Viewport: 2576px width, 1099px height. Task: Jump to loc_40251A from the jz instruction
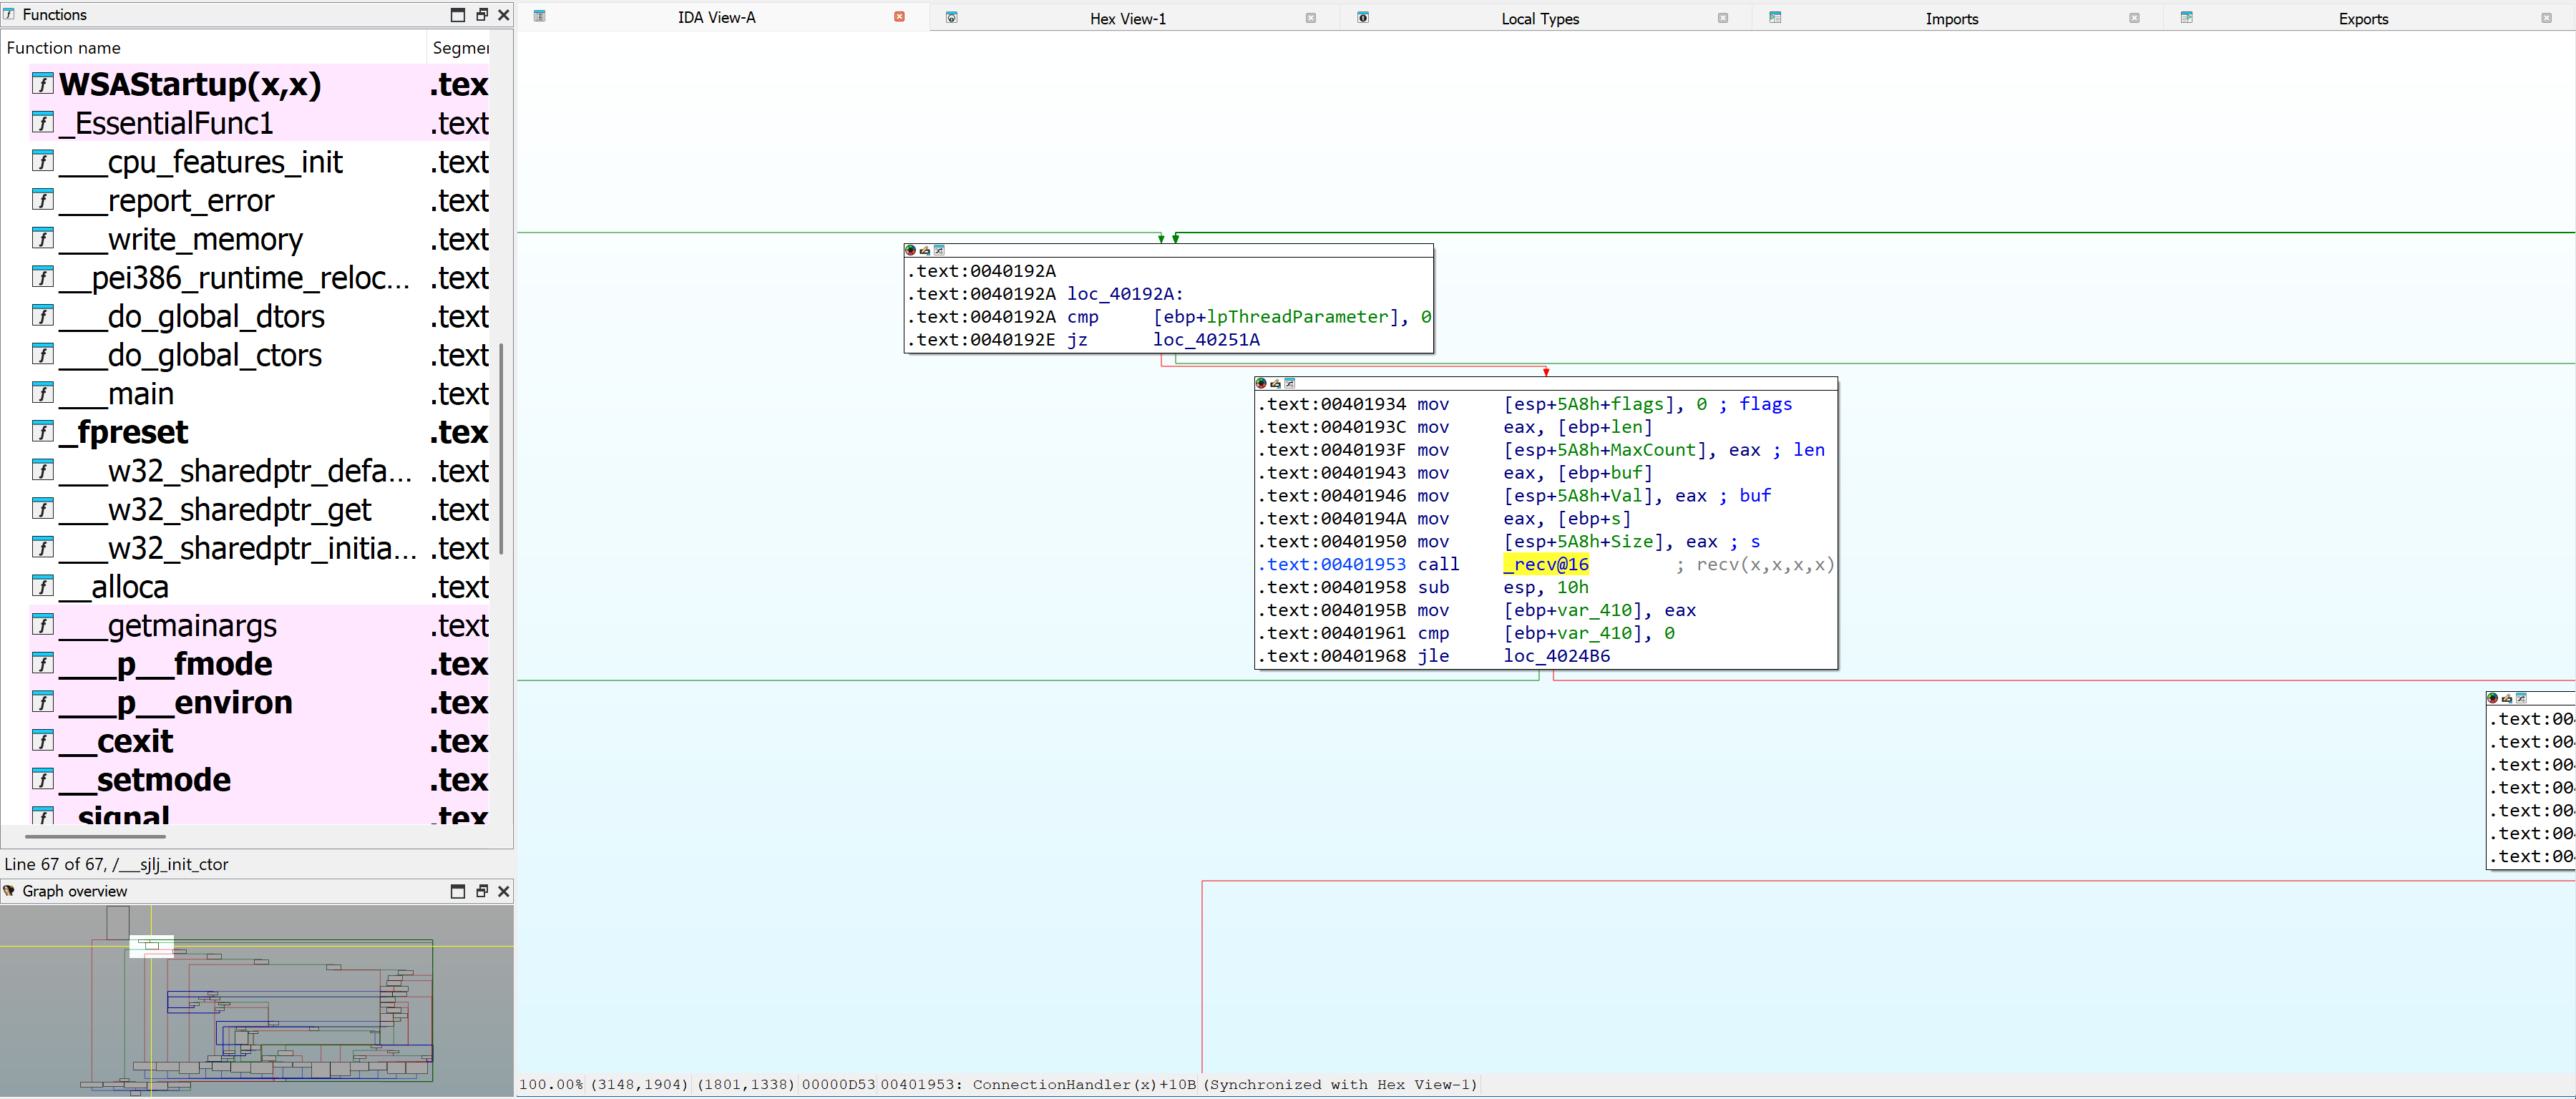point(1205,340)
